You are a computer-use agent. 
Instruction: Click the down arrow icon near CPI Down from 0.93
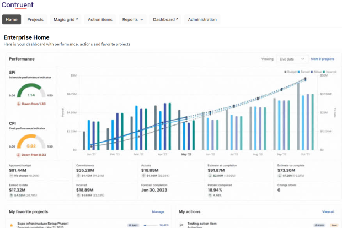point(18,155)
